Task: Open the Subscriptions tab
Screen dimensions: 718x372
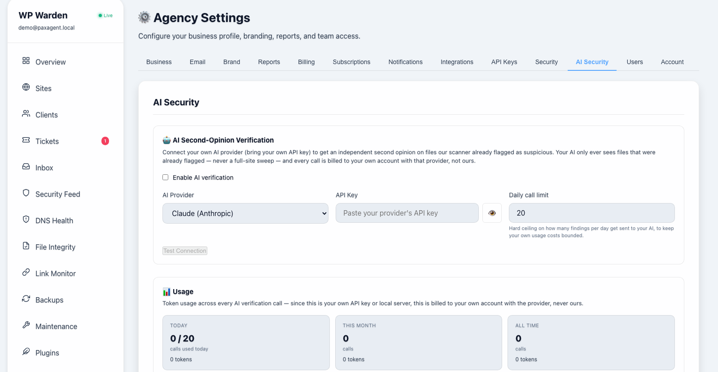Action: [x=351, y=62]
